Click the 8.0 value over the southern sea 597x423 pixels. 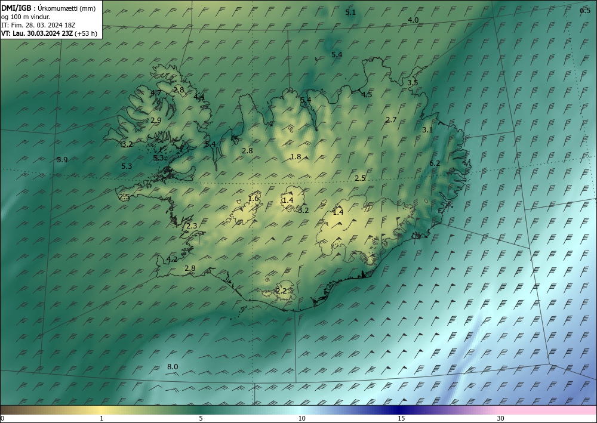pos(173,367)
